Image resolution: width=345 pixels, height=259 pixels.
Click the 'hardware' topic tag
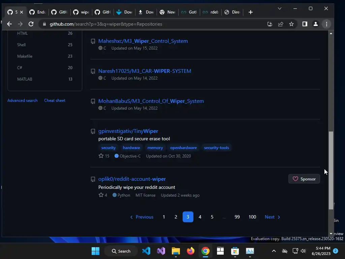click(131, 148)
